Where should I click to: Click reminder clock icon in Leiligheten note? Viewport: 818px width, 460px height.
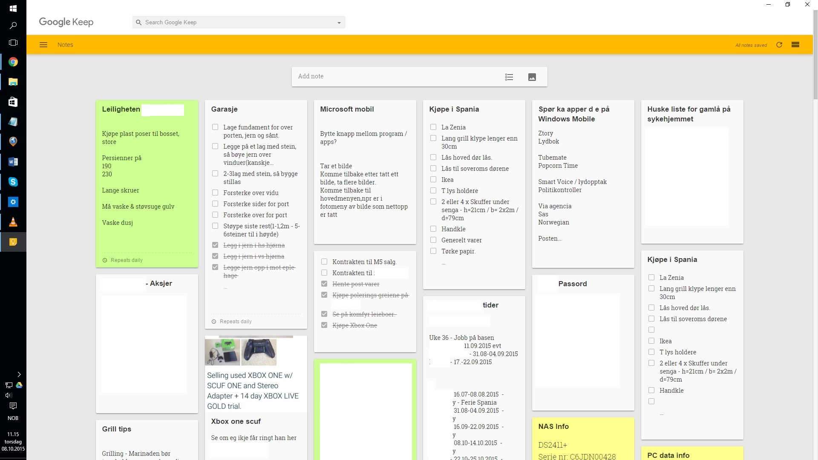click(105, 260)
